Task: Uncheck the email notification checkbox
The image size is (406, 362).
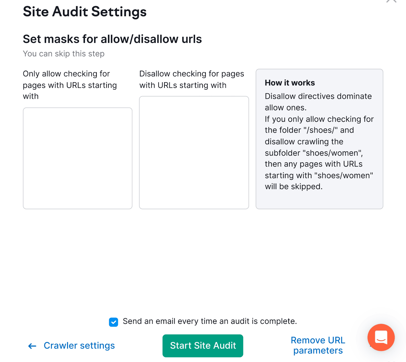Action: pos(113,322)
